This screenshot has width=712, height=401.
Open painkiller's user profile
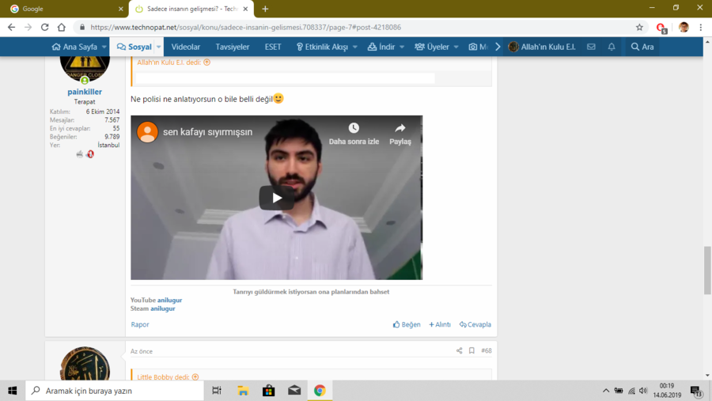pos(85,92)
